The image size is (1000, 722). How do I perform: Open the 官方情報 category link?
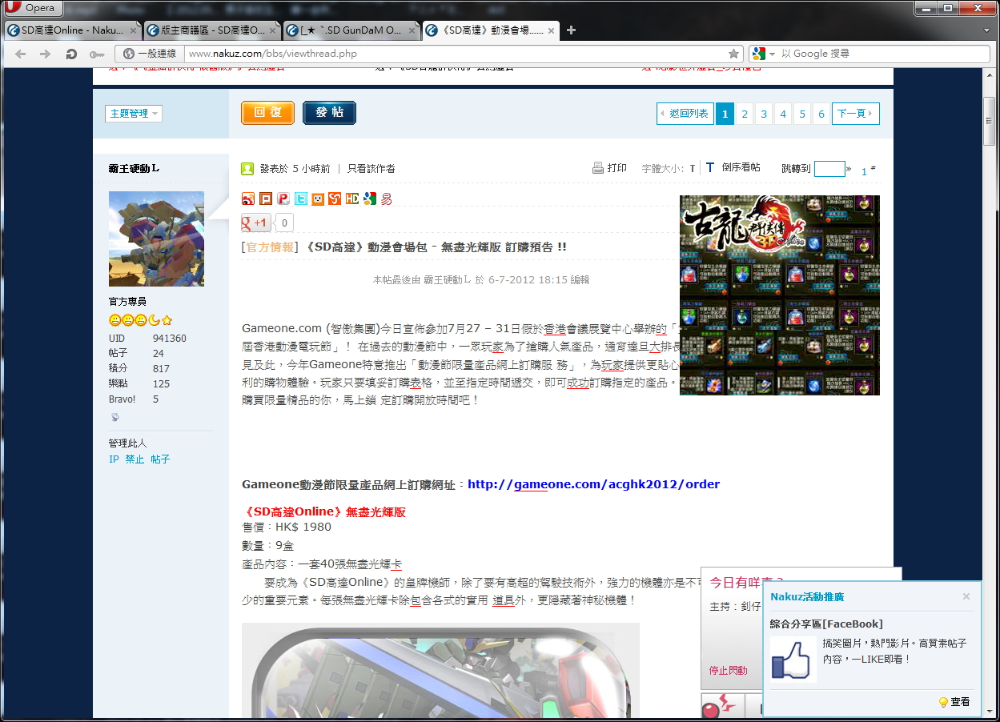click(270, 247)
